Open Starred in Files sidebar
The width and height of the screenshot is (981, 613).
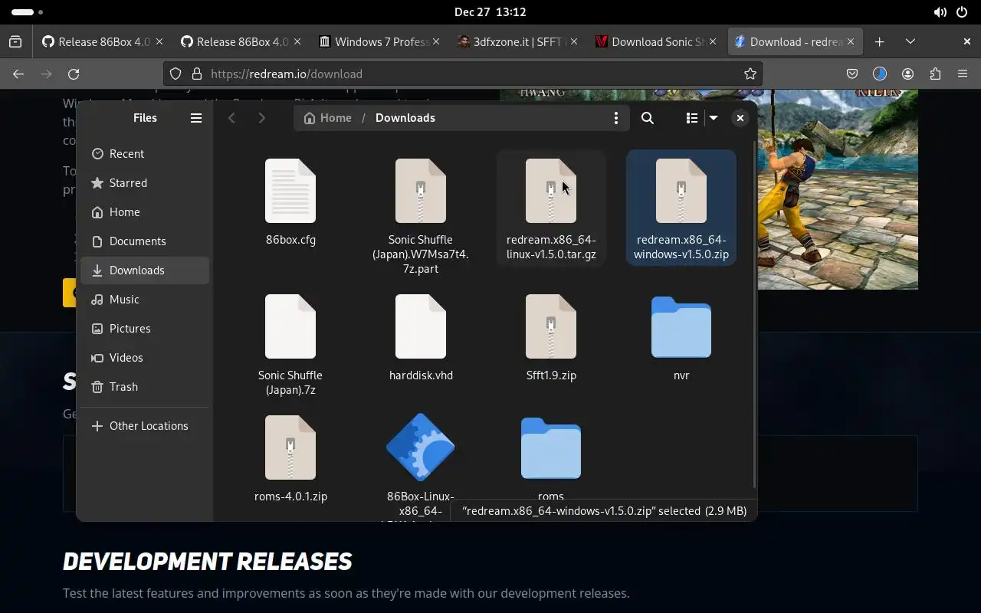[145, 183]
